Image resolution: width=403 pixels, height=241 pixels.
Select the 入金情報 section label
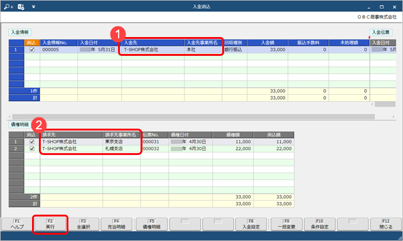(x=20, y=33)
